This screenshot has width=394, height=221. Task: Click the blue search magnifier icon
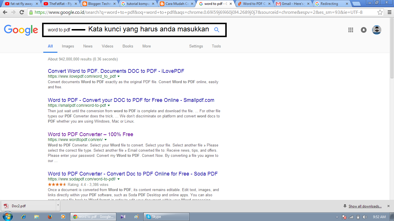pyautogui.click(x=217, y=30)
